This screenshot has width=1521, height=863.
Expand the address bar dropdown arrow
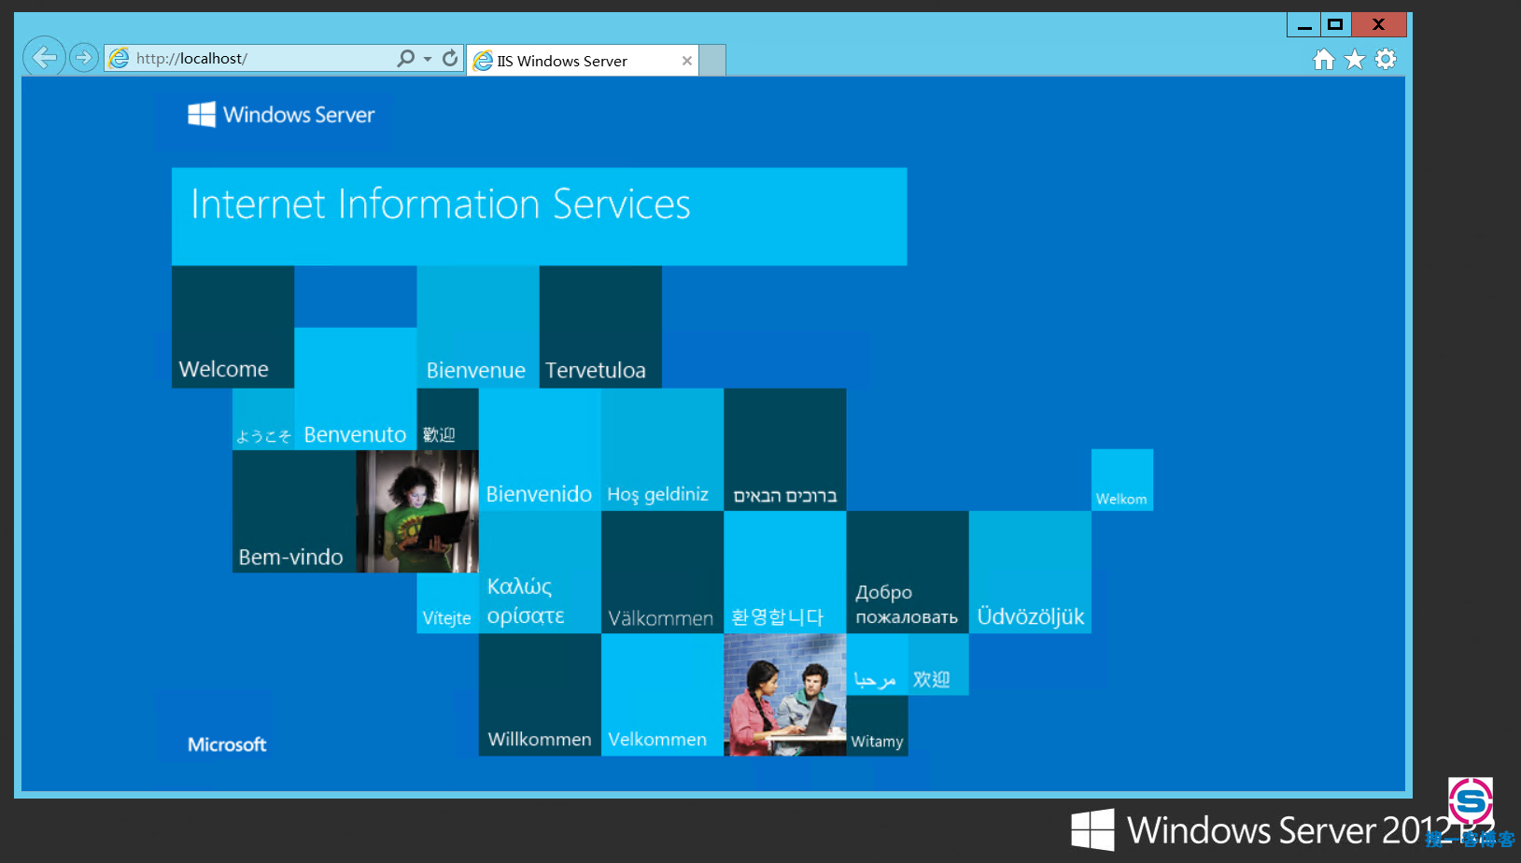tap(428, 59)
